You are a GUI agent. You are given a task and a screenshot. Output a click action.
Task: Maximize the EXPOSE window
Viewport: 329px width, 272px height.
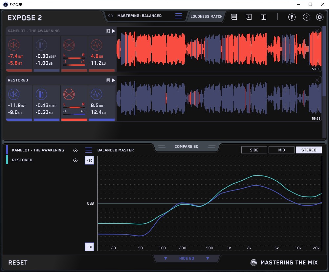[x=310, y=4]
